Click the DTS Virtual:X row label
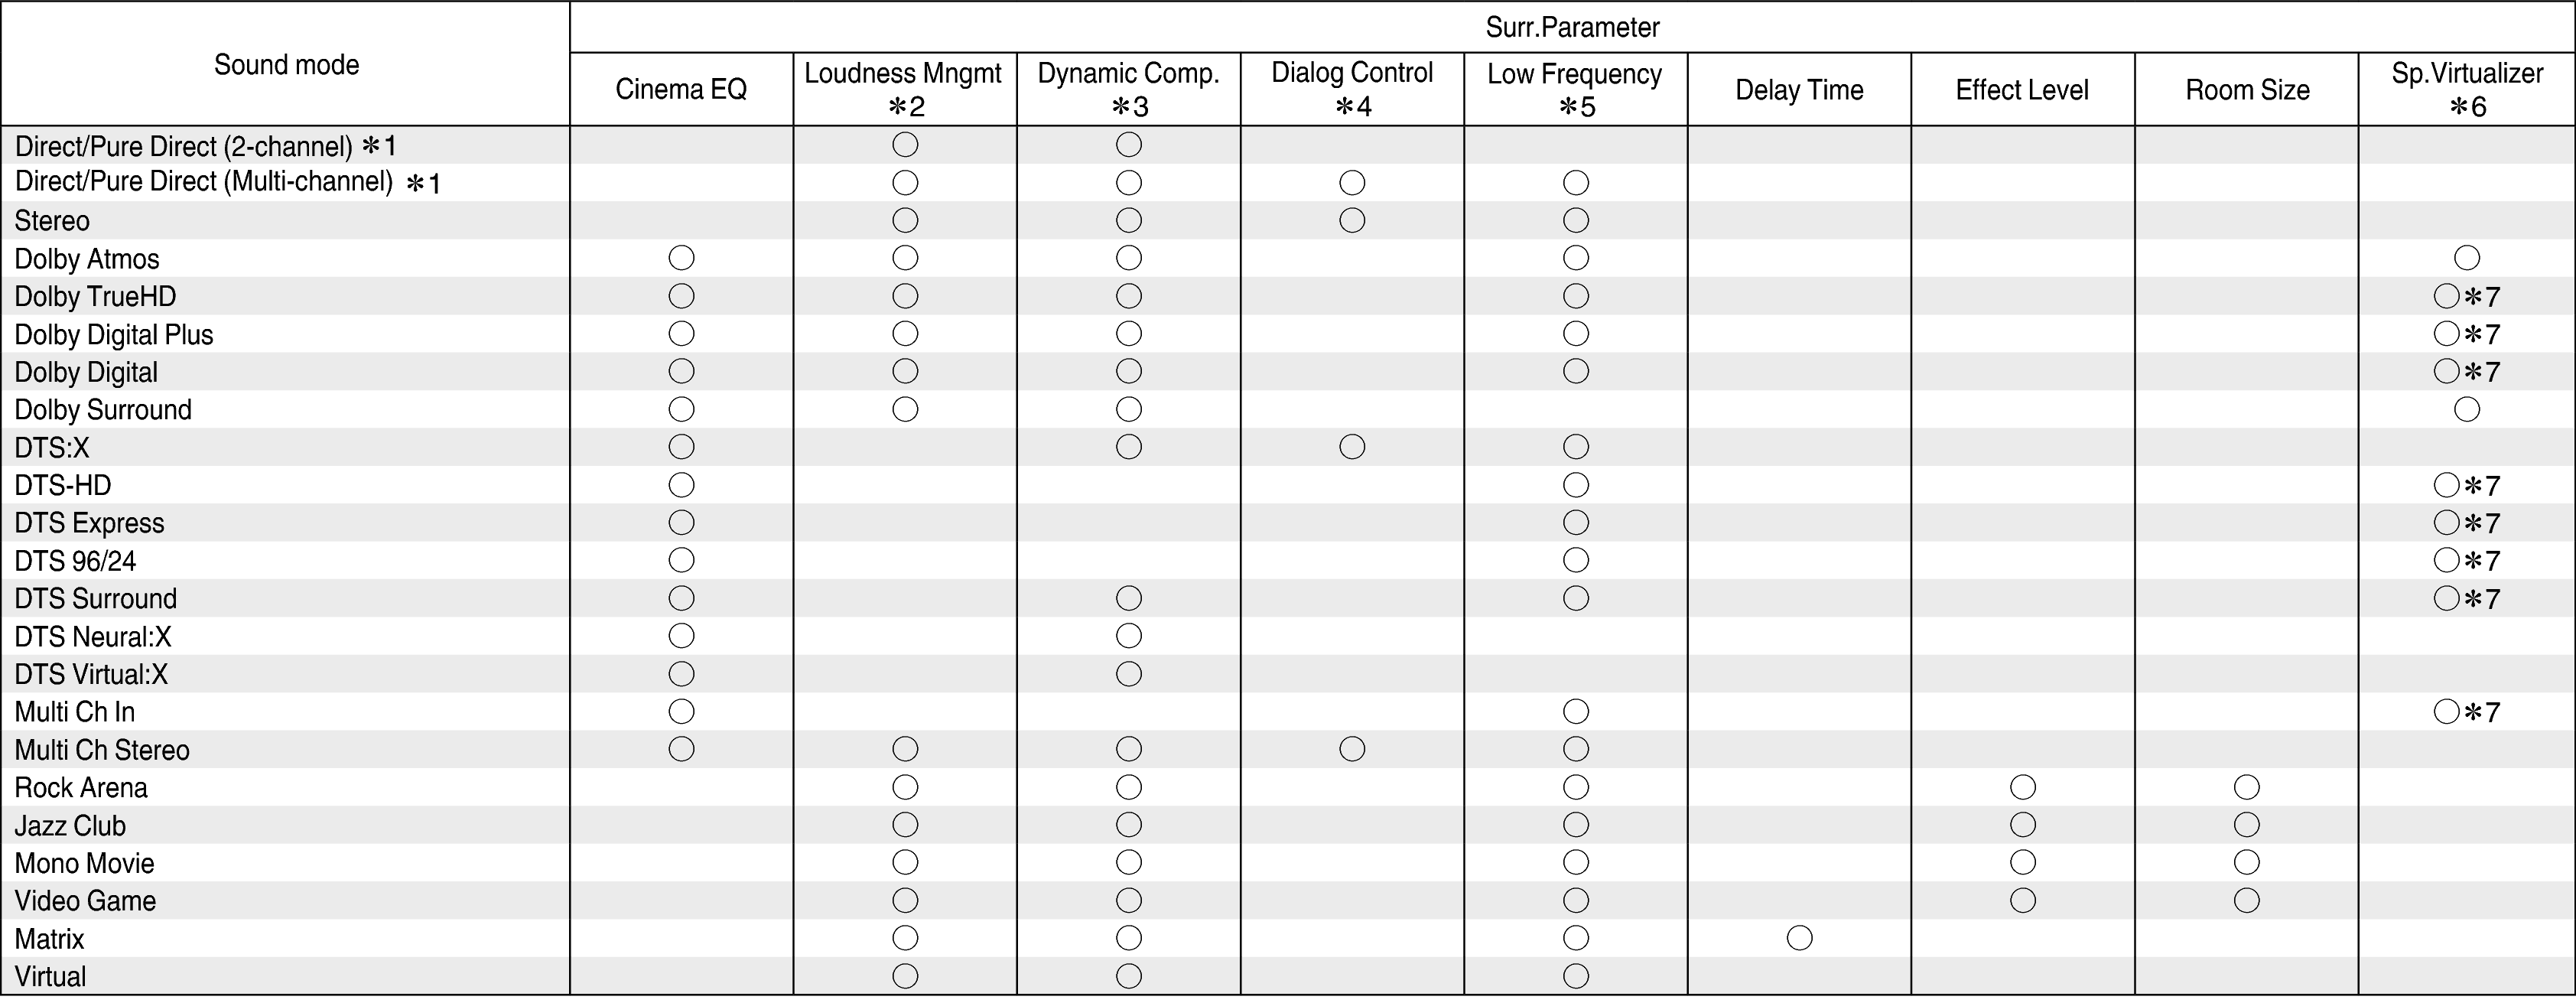2576x1003 pixels. tap(91, 674)
